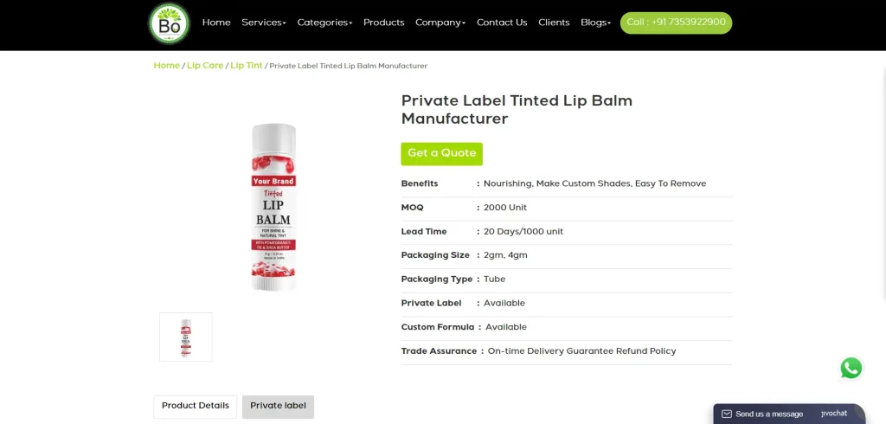
Task: Expand the Categories dropdown menu
Action: click(325, 22)
